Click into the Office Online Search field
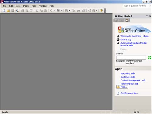Image resolution: width=152 pixels, height=114 pixels. coord(131,57)
